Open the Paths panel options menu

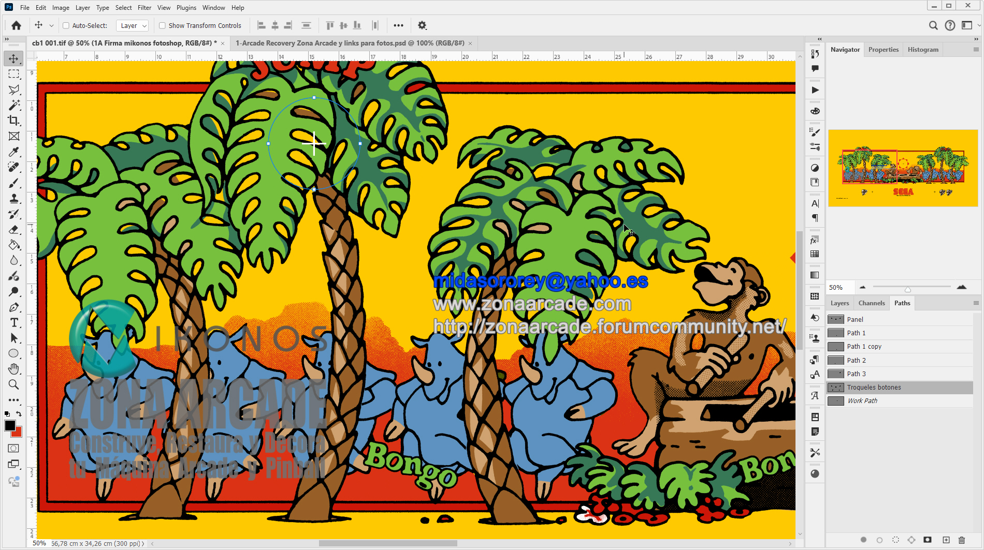[976, 303]
